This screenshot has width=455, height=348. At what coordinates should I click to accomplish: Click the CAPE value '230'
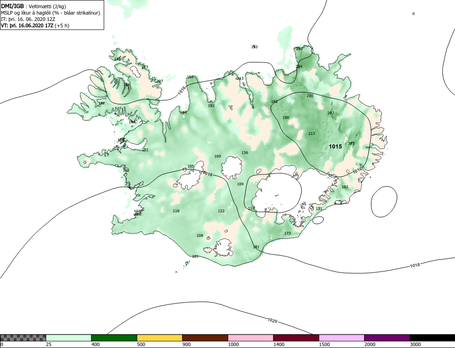(310, 96)
